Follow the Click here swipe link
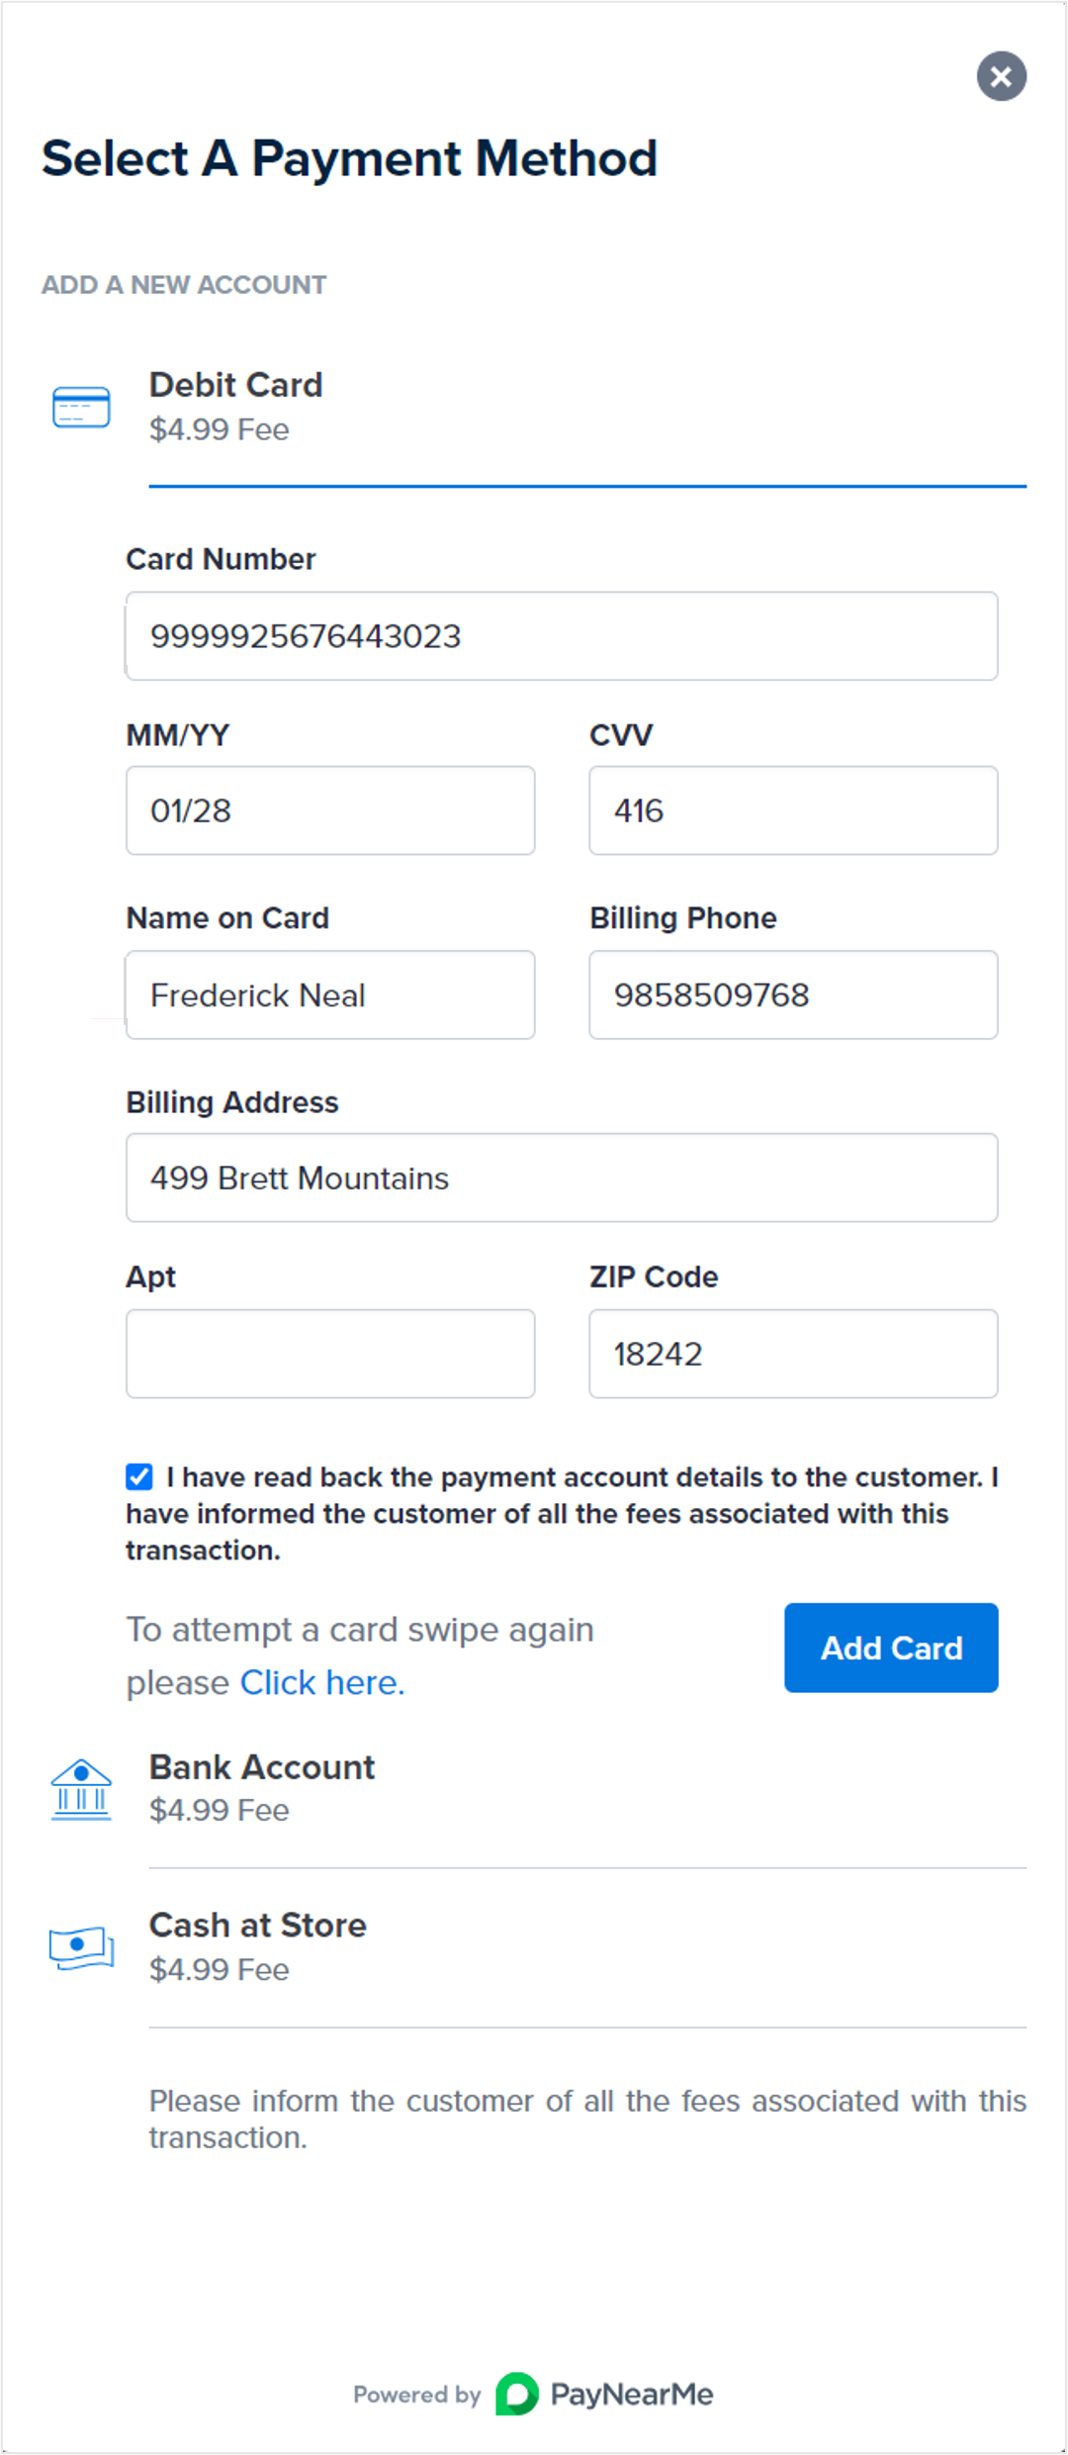This screenshot has width=1068, height=2455. 322,1682
